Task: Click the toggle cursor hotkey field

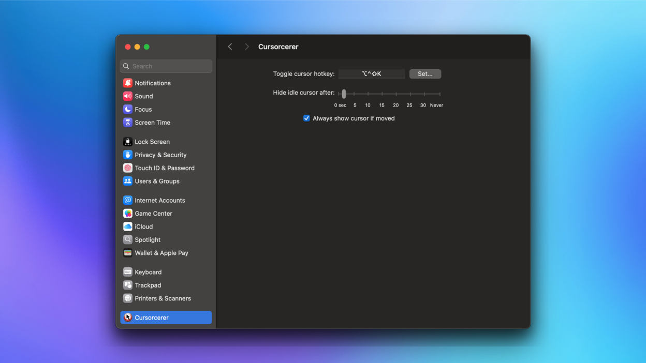Action: point(372,74)
